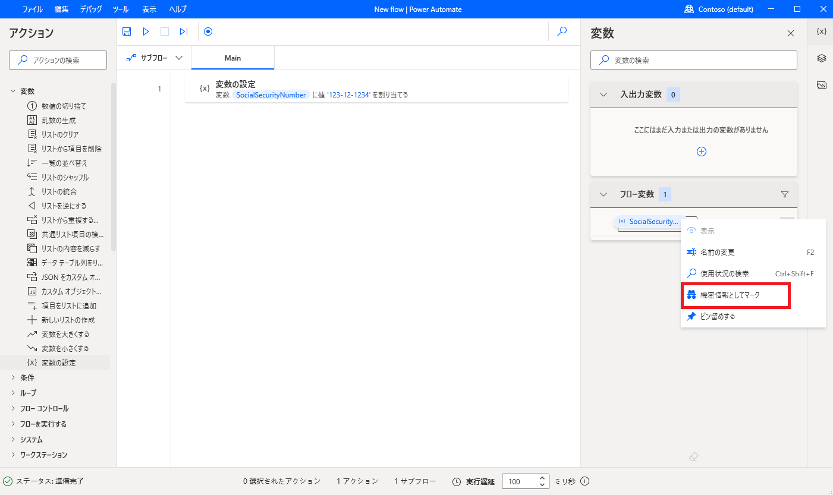Open the flow variables filter icon
The height and width of the screenshot is (495, 833).
click(x=784, y=194)
